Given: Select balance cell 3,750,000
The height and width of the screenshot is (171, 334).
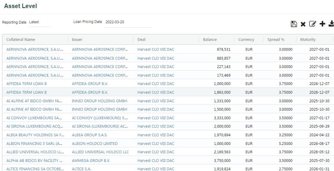Looking at the screenshot, I should point(222,161).
